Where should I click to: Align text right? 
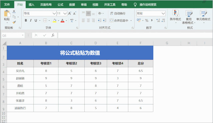(x=93, y=21)
